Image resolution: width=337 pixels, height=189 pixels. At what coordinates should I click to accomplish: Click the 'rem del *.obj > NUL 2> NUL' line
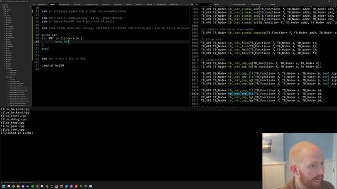coord(64,59)
